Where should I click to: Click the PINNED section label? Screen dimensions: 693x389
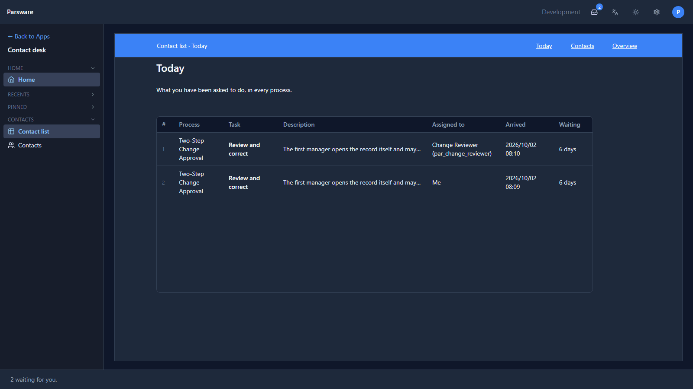pyautogui.click(x=17, y=107)
